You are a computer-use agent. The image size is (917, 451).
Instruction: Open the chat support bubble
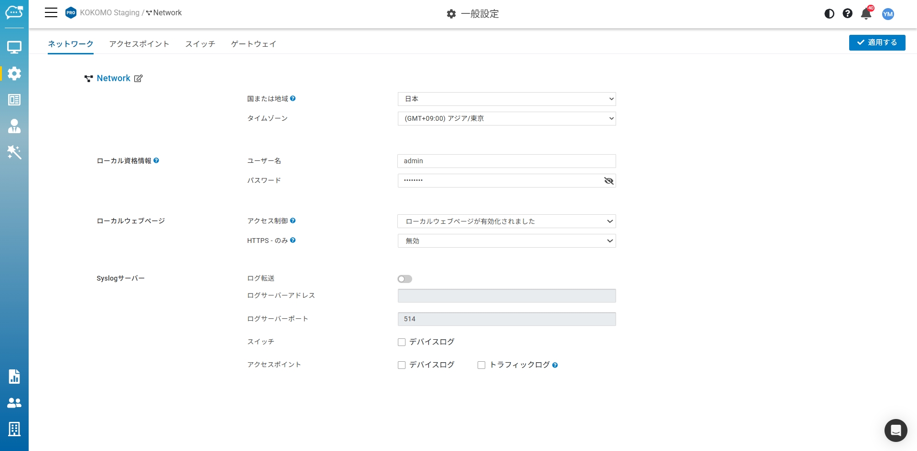coord(896,430)
